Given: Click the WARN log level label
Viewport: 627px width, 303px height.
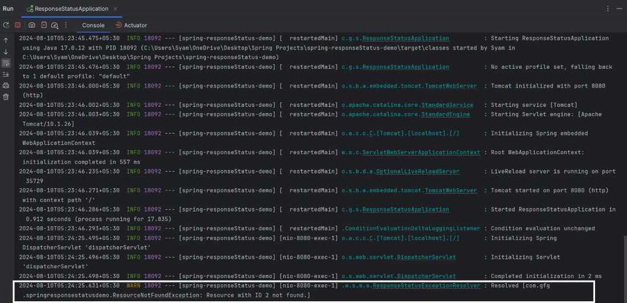Looking at the screenshot, I should [x=133, y=285].
